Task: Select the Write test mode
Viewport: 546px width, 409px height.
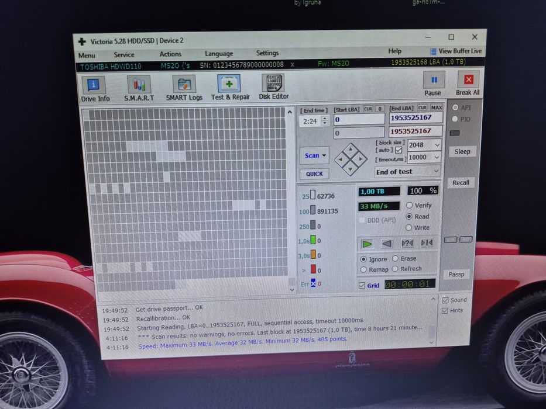Action: point(409,228)
